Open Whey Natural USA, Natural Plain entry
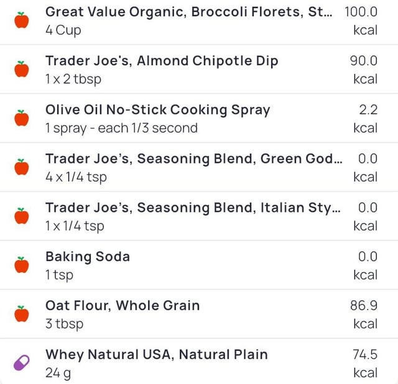This screenshot has height=384, width=398. [x=156, y=355]
